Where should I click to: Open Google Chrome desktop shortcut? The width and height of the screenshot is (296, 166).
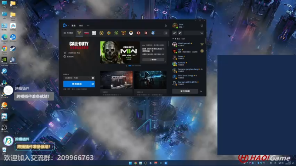point(4,49)
